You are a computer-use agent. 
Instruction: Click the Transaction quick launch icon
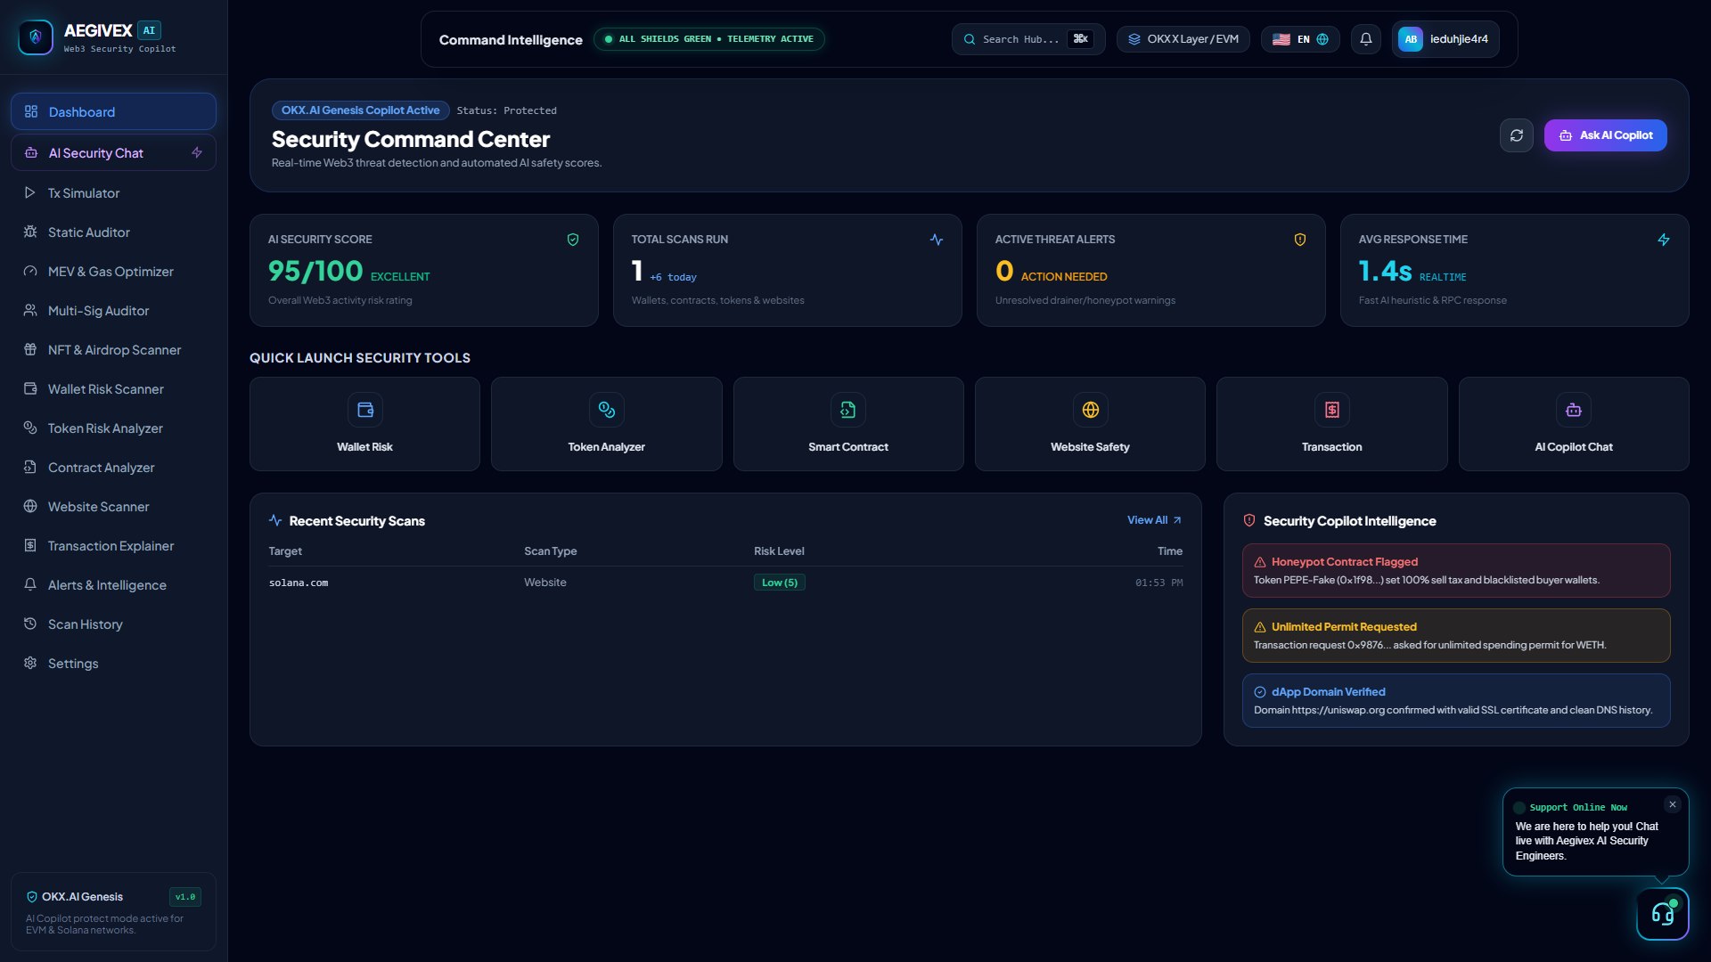coord(1331,410)
